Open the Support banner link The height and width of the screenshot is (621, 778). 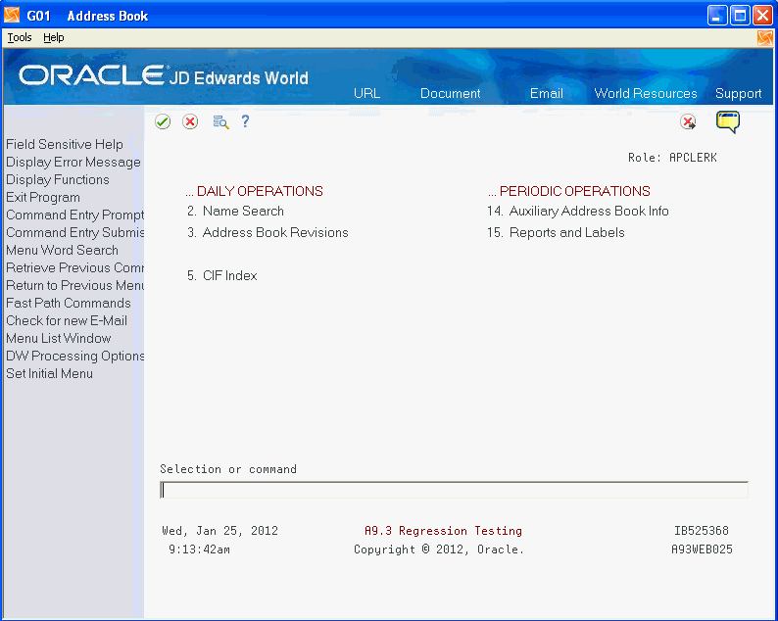738,93
